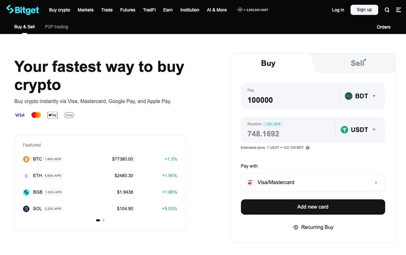Click the SOL coin icon
This screenshot has height=255, width=406.
[x=26, y=208]
